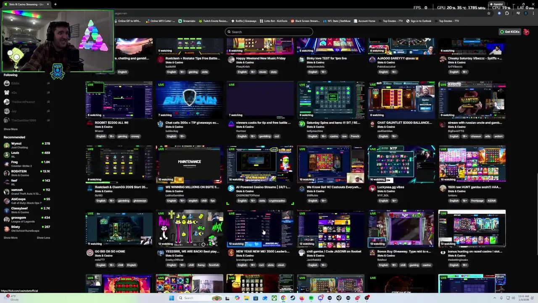The width and height of the screenshot is (538, 303).
Task: Open the BotRix Giveaways bookmark
Action: (x=244, y=21)
